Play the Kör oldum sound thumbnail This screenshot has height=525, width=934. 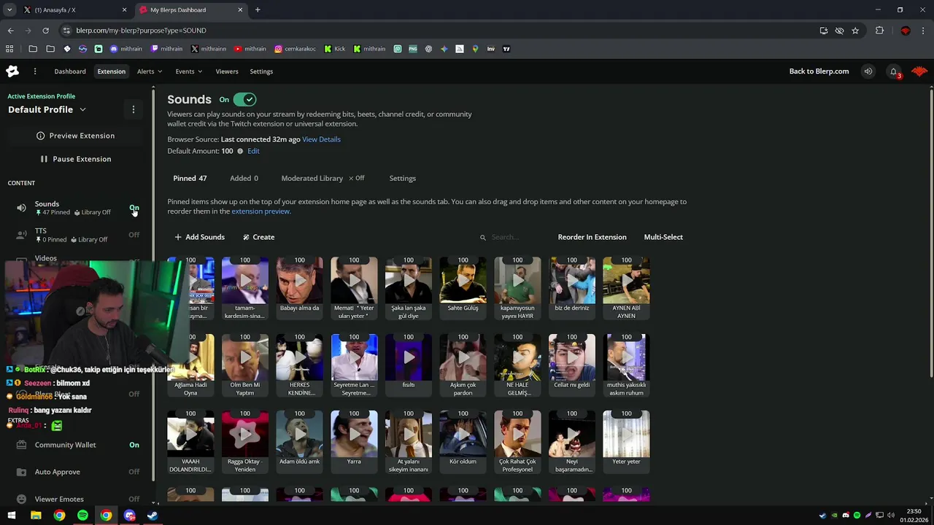pyautogui.click(x=463, y=434)
